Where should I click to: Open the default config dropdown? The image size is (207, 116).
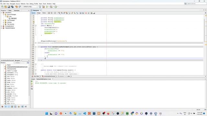pyautogui.click(x=30, y=7)
